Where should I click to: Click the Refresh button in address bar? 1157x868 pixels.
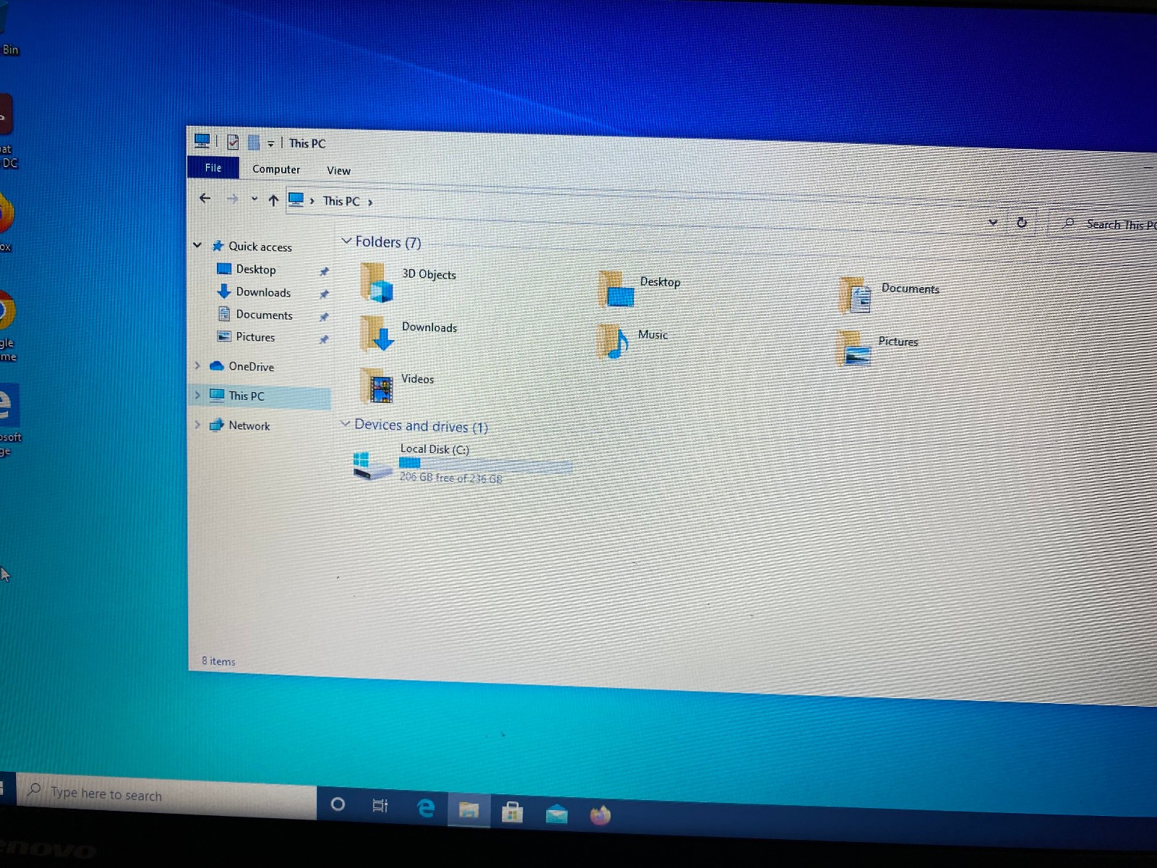click(x=1022, y=222)
